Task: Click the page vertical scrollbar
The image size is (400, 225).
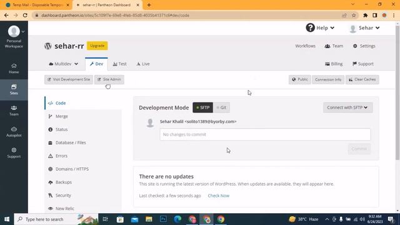Action: (397, 93)
